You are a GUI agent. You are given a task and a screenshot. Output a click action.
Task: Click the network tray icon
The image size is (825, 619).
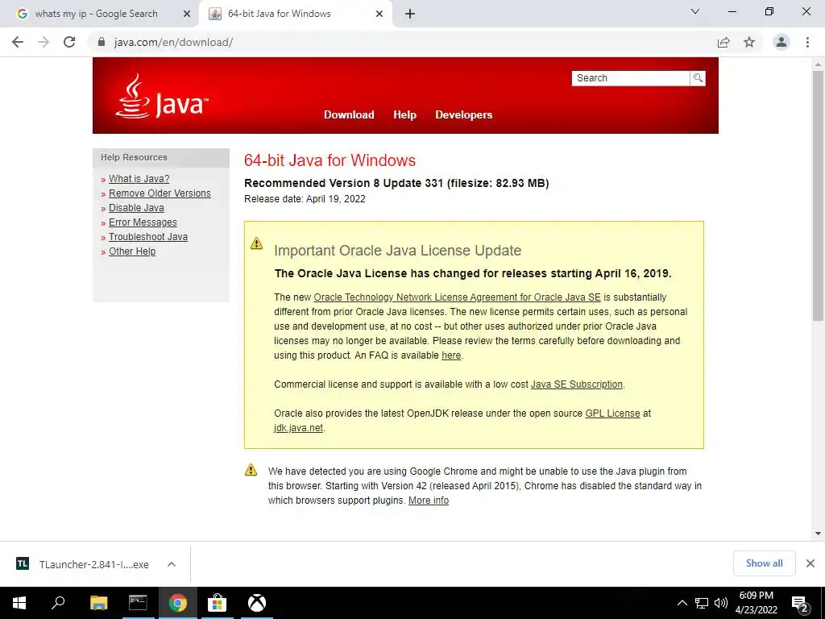[702, 603]
